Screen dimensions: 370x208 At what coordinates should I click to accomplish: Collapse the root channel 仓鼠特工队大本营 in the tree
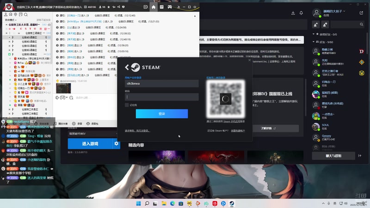pos(6,24)
